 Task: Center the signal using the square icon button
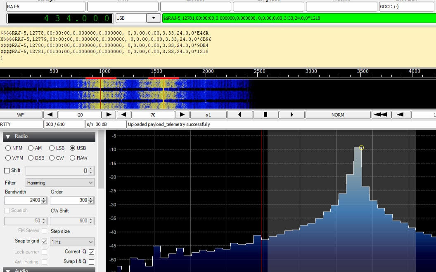265,115
